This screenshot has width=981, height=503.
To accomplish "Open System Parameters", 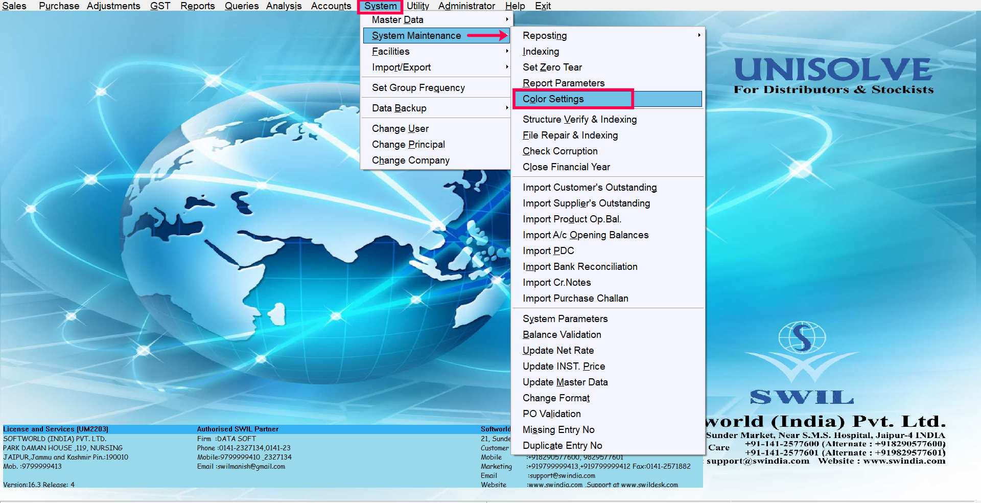I will pos(608,319).
